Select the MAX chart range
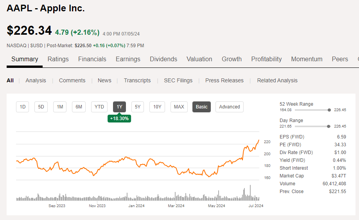Image resolution: width=359 pixels, height=220 pixels. click(x=179, y=107)
